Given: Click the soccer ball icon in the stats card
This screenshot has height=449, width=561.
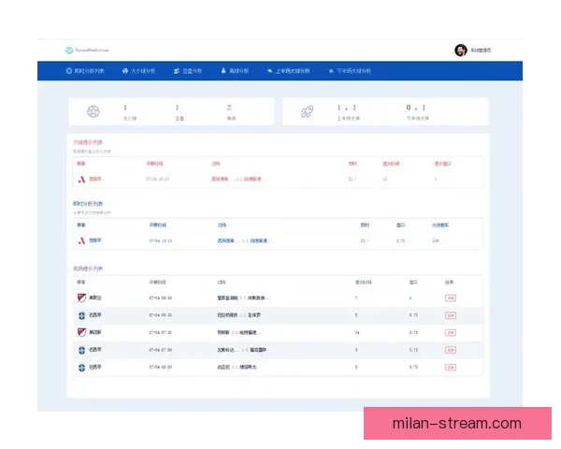Looking at the screenshot, I should tap(93, 111).
